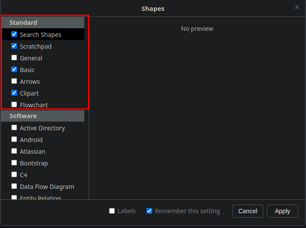Enable the Arrows shapes checkbox

coord(14,81)
